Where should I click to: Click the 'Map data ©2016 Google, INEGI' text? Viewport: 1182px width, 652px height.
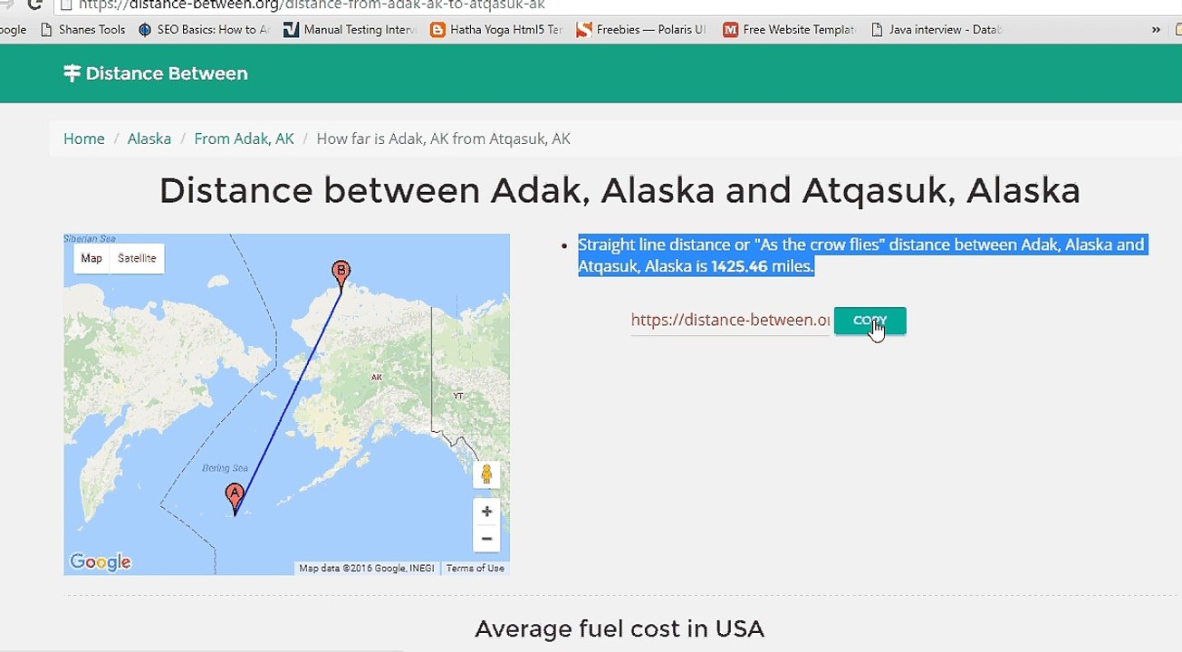[x=367, y=568]
